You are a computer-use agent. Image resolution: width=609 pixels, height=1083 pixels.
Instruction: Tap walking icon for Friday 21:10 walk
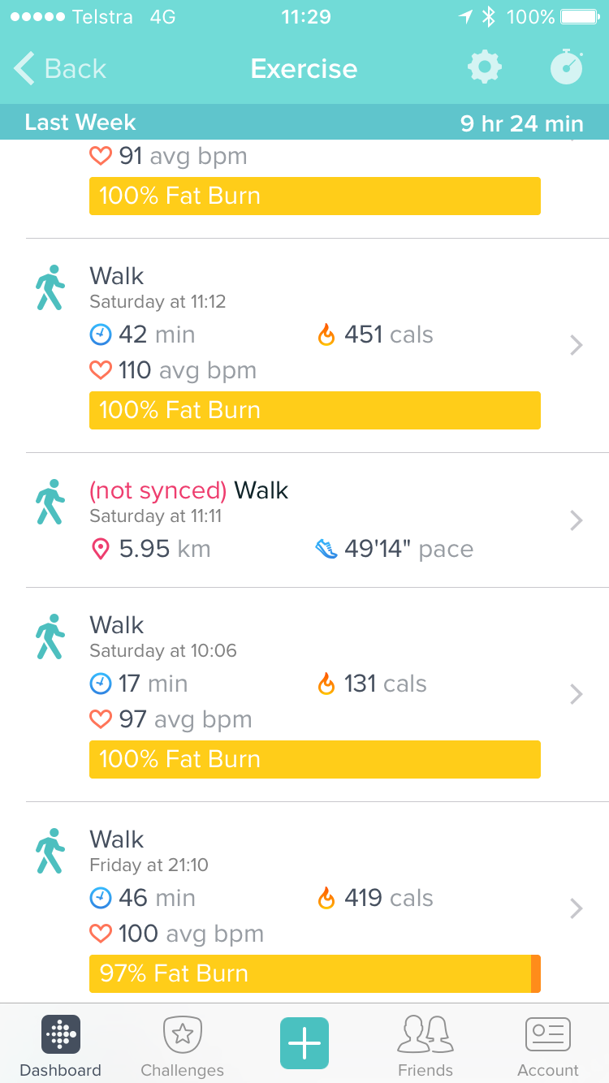(x=50, y=851)
